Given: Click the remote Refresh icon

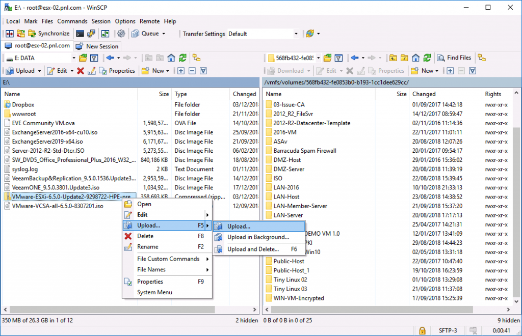Looking at the screenshot, I should pyautogui.click(x=427, y=58).
